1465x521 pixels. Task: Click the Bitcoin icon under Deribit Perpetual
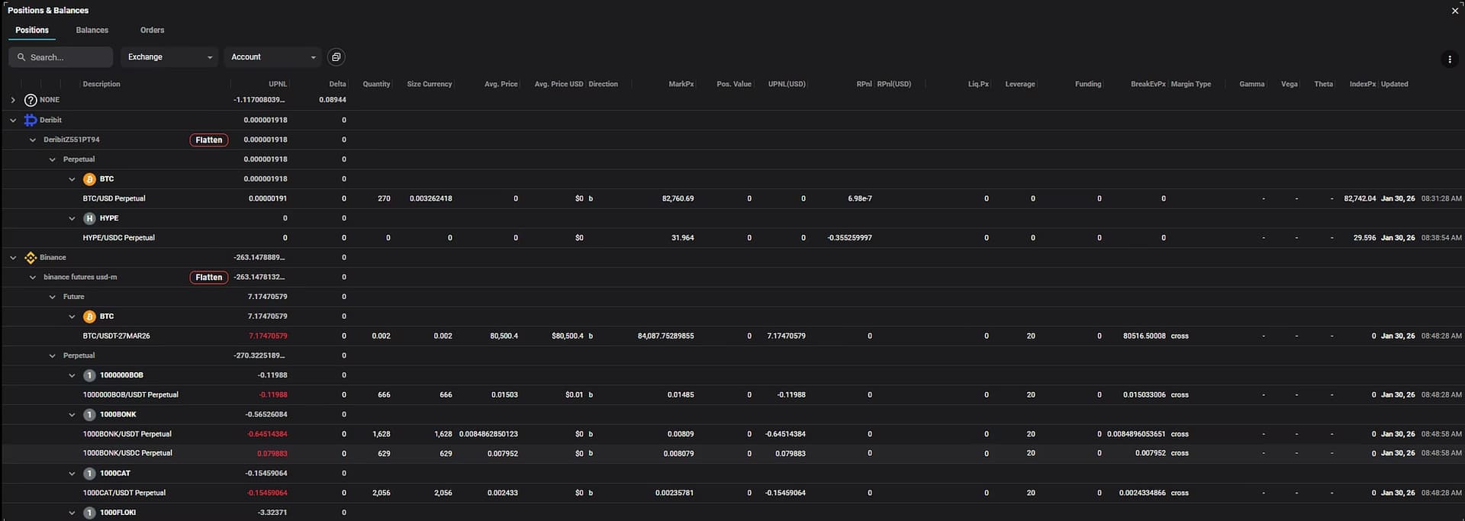89,179
